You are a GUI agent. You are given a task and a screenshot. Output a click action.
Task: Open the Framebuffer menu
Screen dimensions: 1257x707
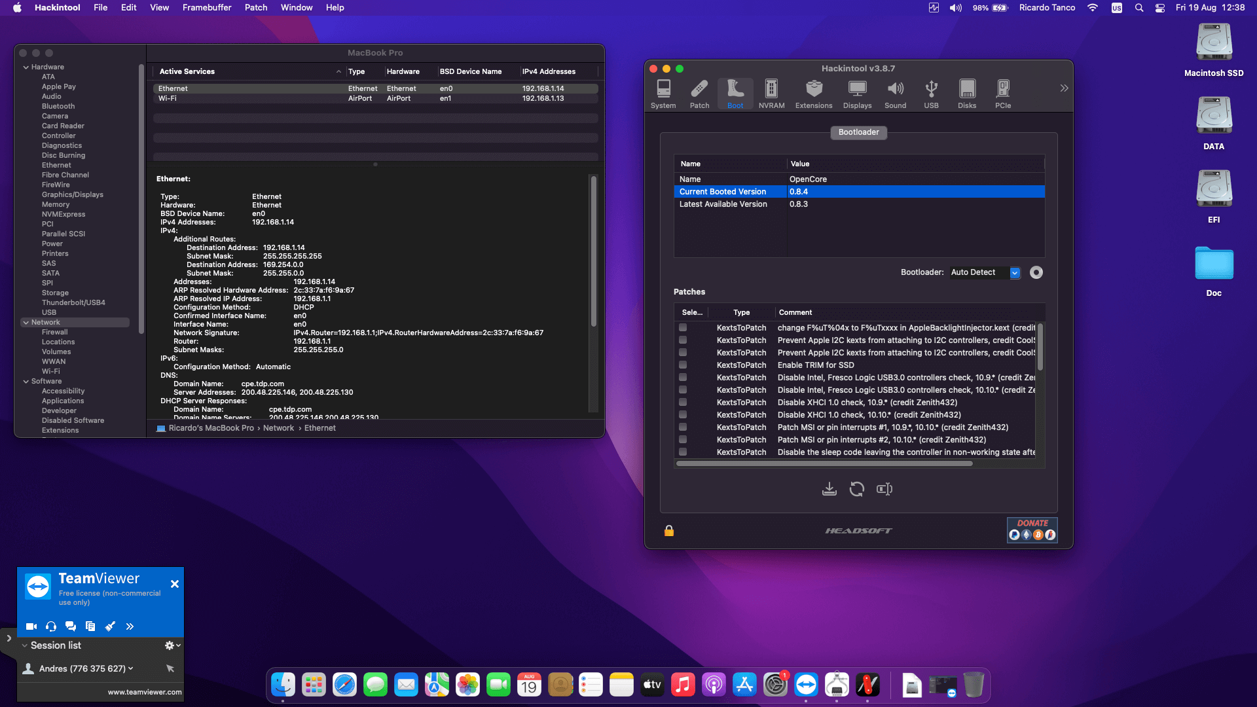point(207,8)
